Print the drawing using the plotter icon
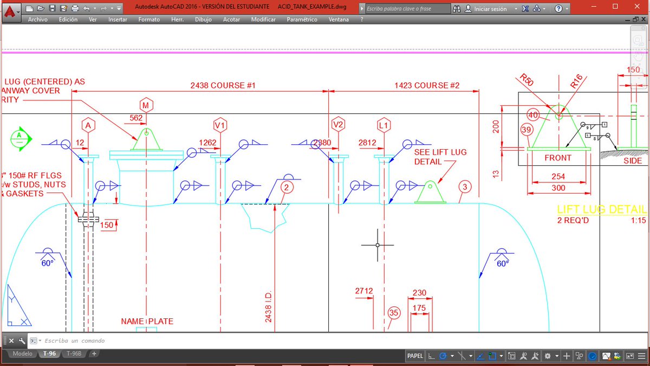The image size is (650, 366). 75,9
